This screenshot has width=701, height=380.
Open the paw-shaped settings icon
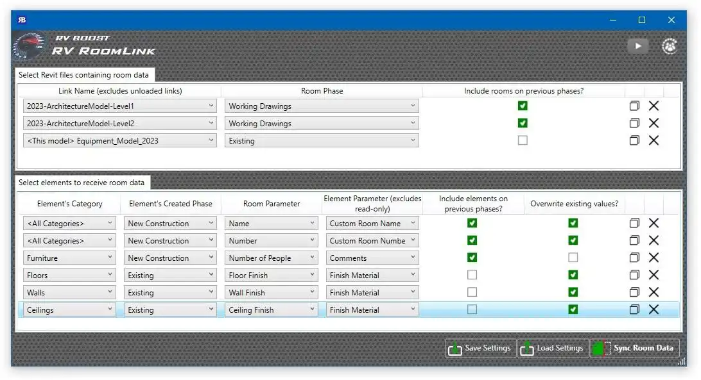[670, 46]
